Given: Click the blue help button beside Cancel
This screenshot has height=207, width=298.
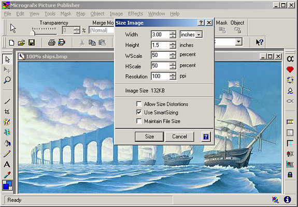Looking at the screenshot, I should pyautogui.click(x=206, y=137).
